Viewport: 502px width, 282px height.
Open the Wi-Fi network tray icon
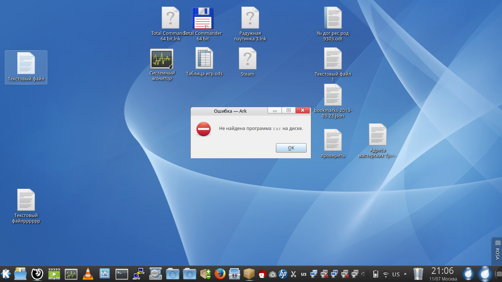point(386,274)
